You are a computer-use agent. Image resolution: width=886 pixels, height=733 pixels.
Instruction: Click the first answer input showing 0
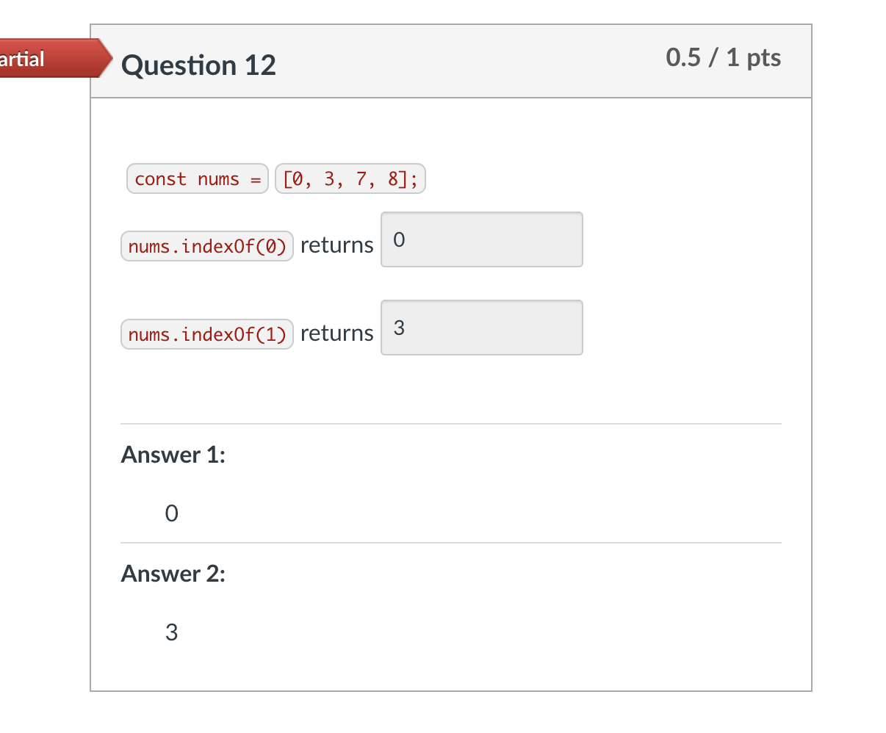coord(481,239)
